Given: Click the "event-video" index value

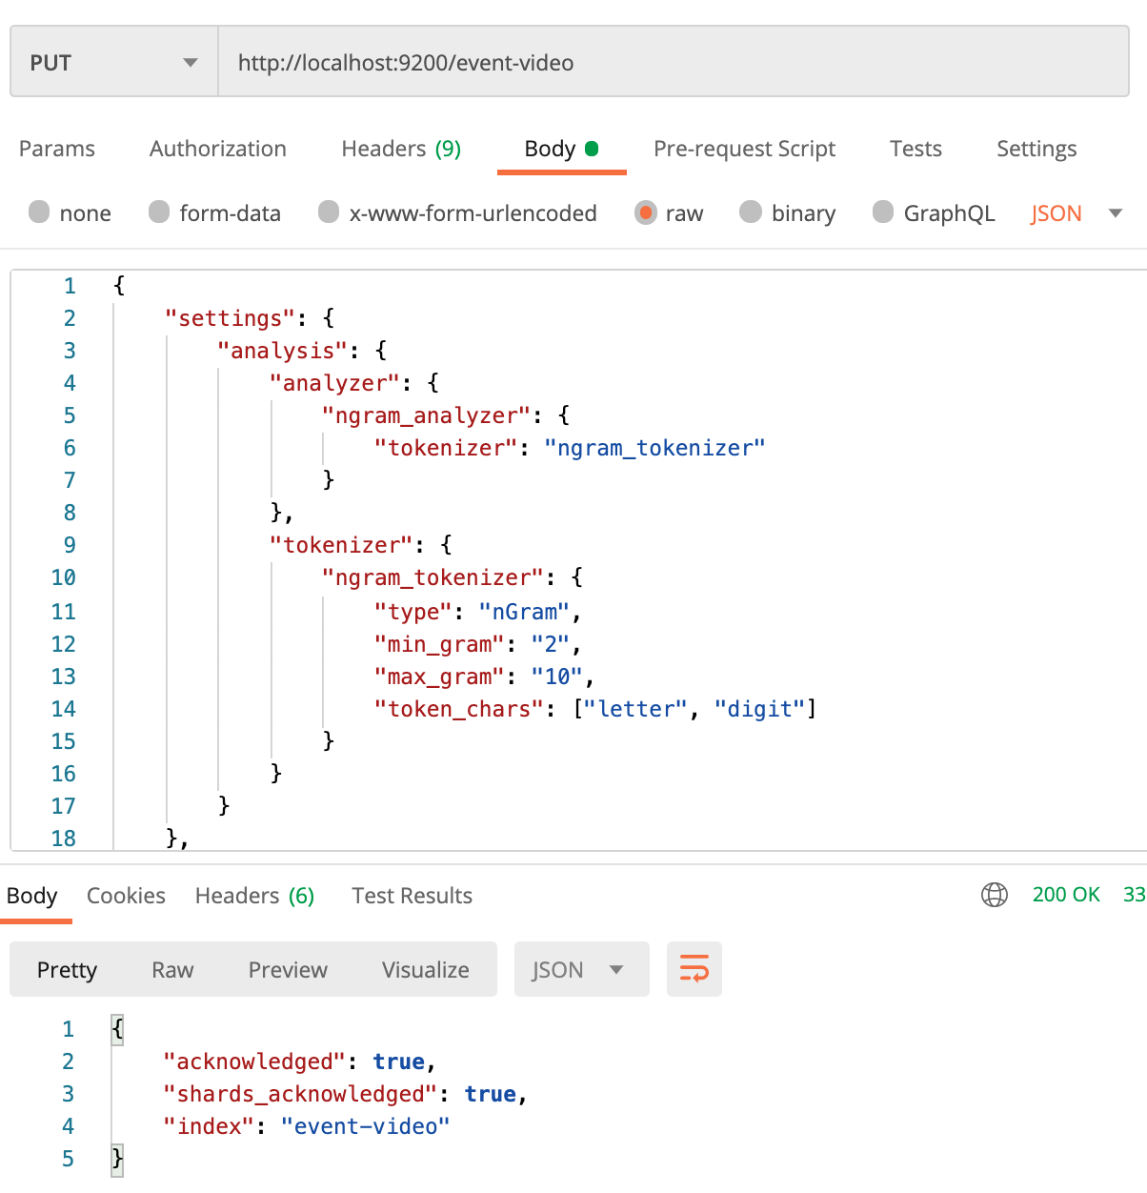Looking at the screenshot, I should [365, 1126].
